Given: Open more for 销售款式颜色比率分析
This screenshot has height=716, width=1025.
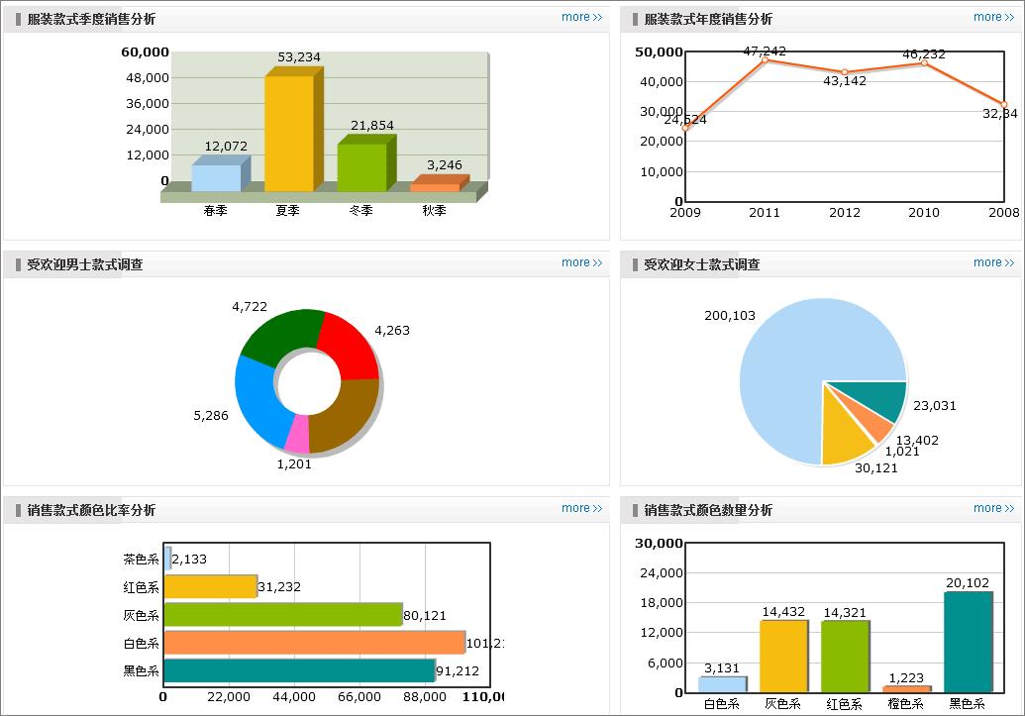Looking at the screenshot, I should (582, 508).
